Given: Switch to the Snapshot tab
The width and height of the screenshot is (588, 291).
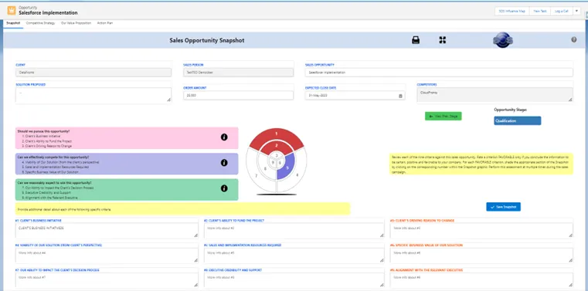Looking at the screenshot, I should click(13, 23).
